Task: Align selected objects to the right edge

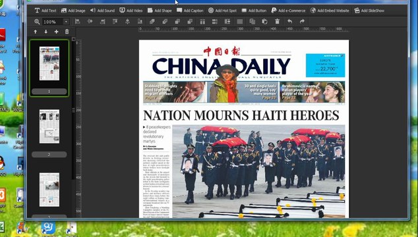Action: click(103, 22)
